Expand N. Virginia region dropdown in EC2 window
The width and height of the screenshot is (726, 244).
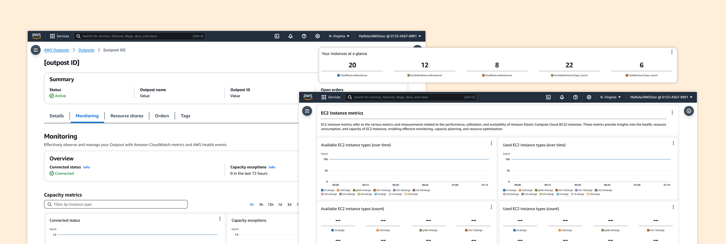pos(610,97)
